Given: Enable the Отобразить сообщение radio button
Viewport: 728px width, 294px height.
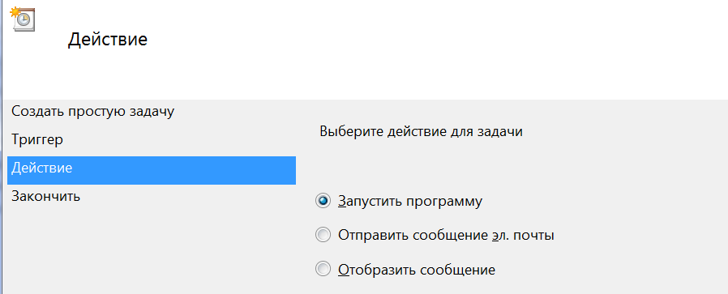Looking at the screenshot, I should click(323, 269).
